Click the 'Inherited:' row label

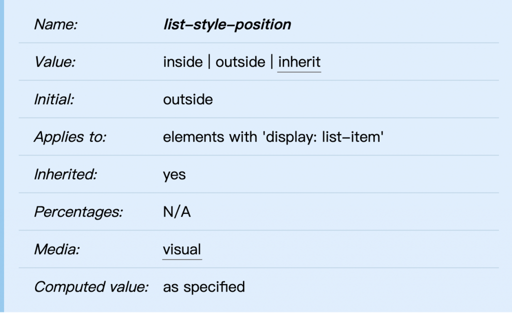(65, 174)
